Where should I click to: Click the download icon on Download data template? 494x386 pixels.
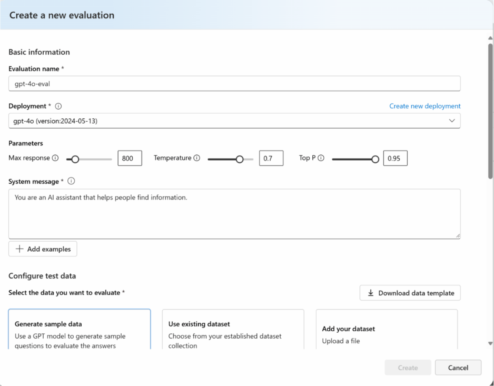click(372, 293)
